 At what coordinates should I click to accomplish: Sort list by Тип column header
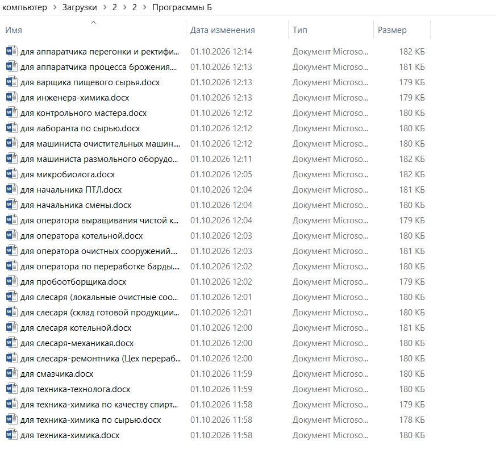click(300, 30)
